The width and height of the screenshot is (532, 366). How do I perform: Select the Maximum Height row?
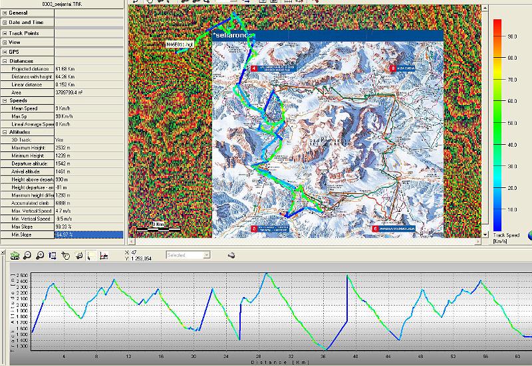pos(62,147)
